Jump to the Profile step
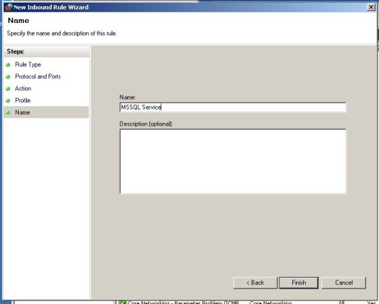 tap(23, 101)
